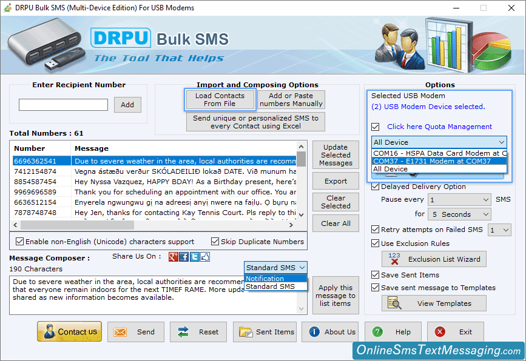Toggle Save Sent Items checkbox
526x361 pixels.
tap(376, 275)
